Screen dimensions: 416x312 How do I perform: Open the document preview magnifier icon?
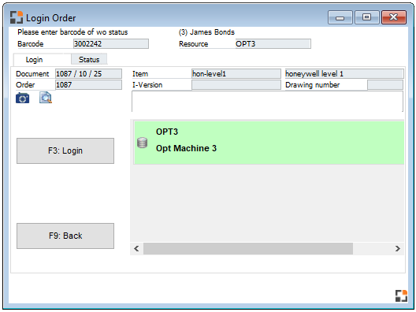point(46,98)
